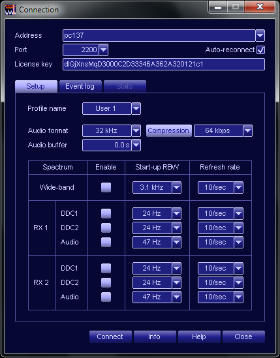
Task: Open the Port dropdown arrow
Action: pyautogui.click(x=104, y=50)
